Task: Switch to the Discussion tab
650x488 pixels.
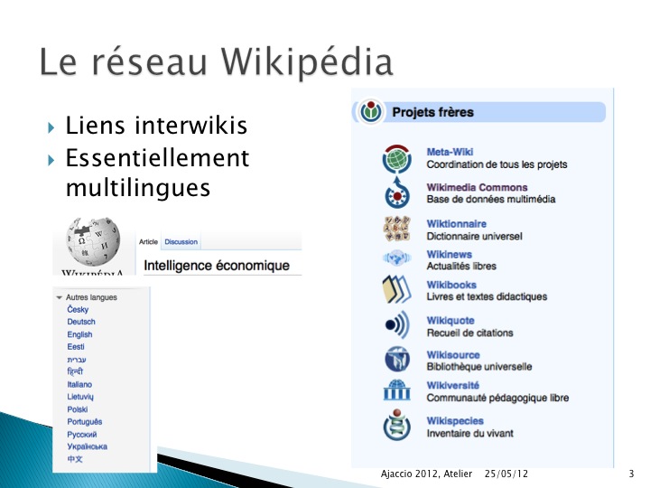Action: click(x=181, y=241)
